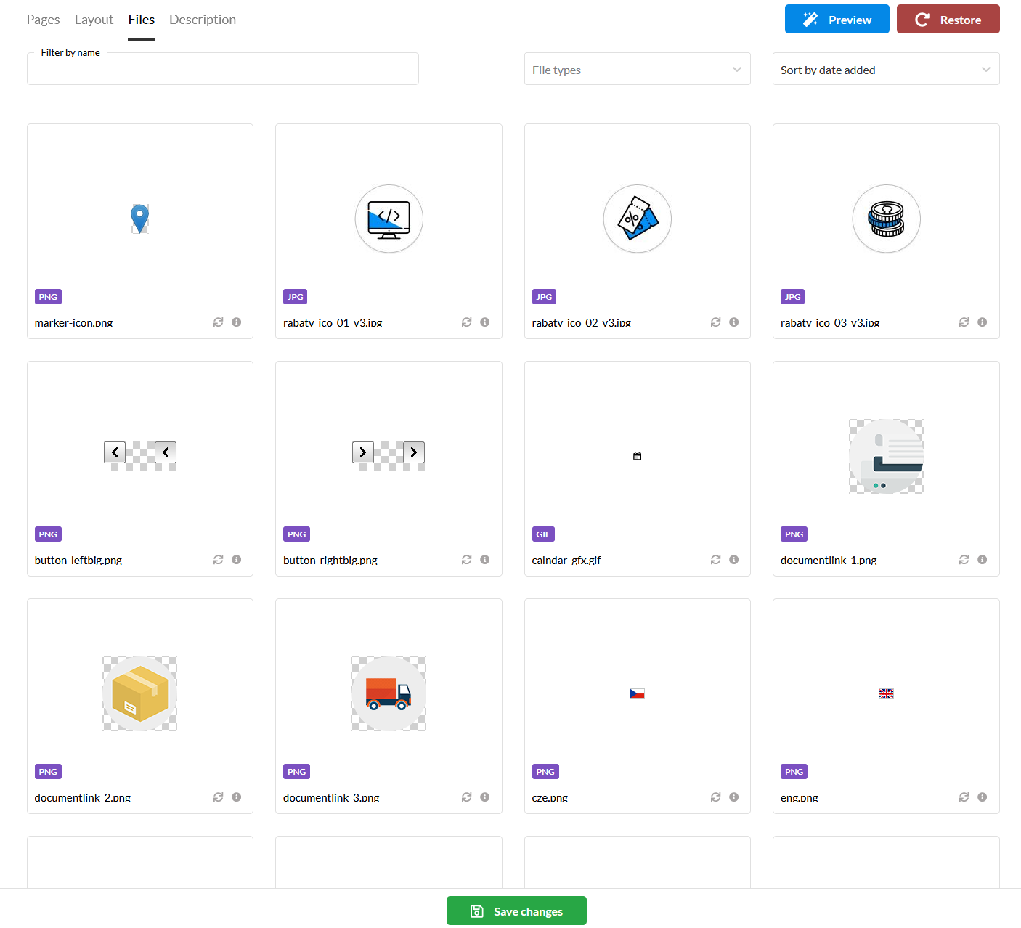Click the Restore button
Screen dimensions: 1021x928
[x=948, y=20]
